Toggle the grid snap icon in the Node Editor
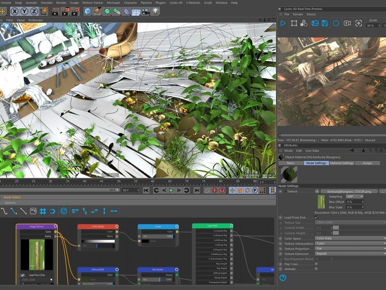 coord(43,211)
